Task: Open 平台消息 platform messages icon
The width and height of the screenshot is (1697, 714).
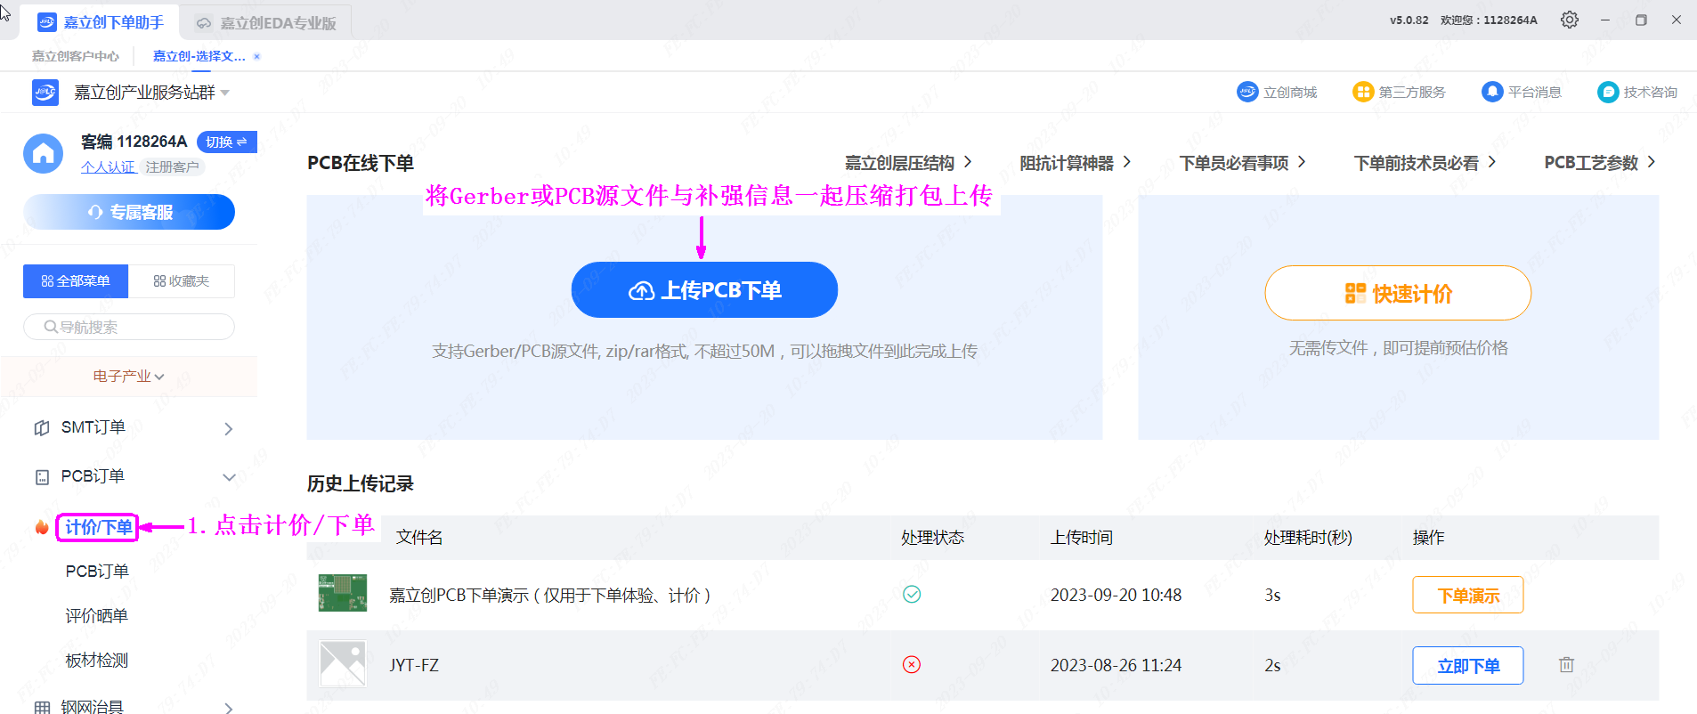Action: click(1491, 92)
